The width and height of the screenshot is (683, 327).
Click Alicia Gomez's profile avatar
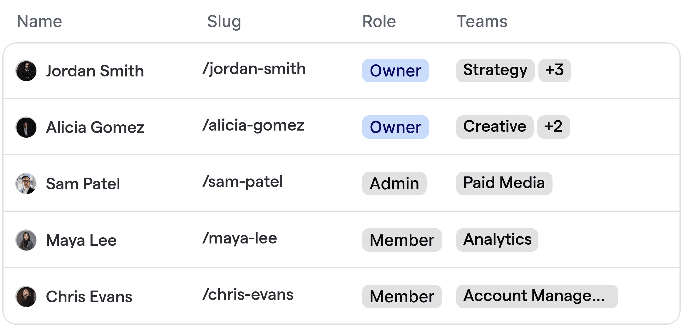point(26,127)
